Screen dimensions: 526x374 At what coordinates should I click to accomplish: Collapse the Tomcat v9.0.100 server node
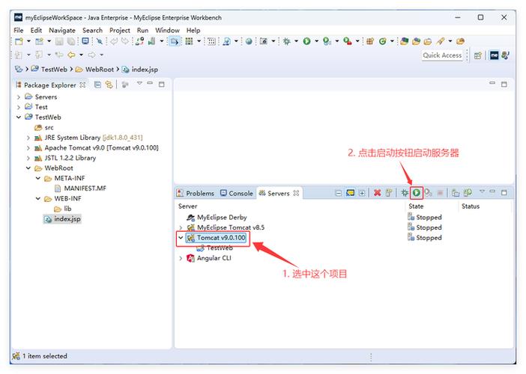click(181, 238)
